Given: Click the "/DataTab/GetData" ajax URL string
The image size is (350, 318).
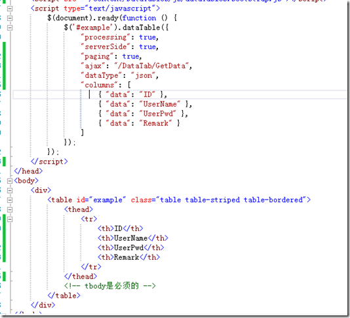Looking at the screenshot, I should pos(151,66).
